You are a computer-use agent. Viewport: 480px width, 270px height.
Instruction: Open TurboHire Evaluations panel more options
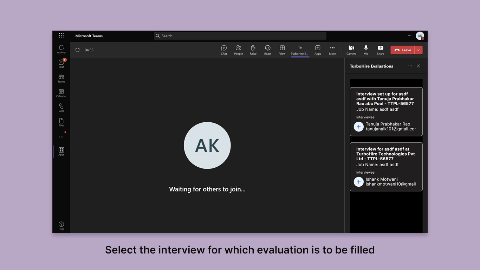tap(410, 66)
